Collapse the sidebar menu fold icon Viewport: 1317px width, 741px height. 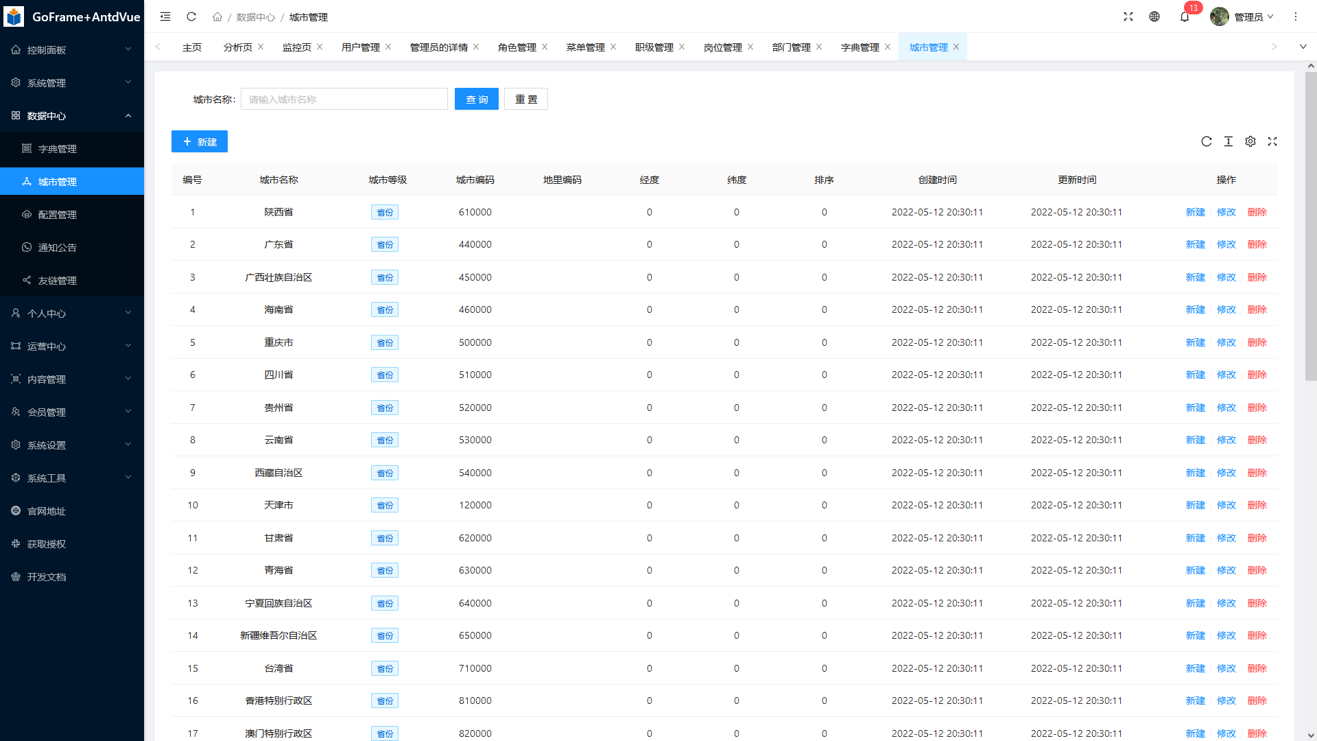click(x=165, y=16)
